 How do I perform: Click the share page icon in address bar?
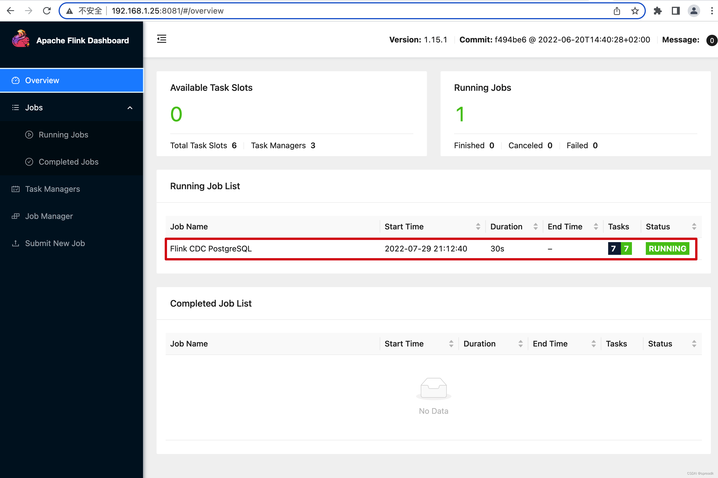point(617,11)
